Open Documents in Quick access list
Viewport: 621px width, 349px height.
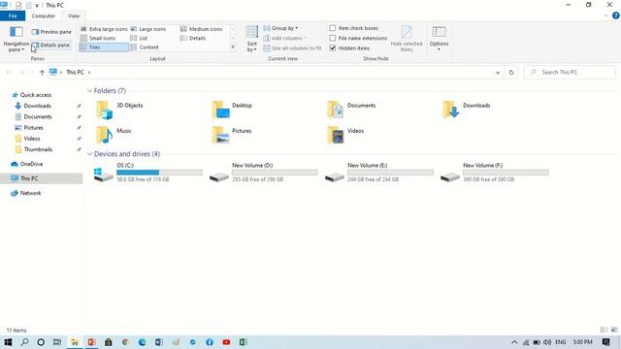(x=38, y=116)
